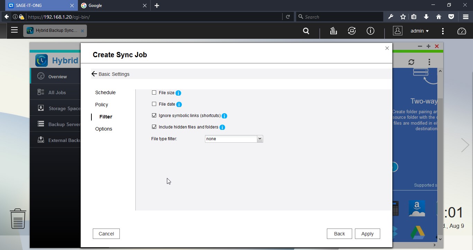Click the back arrow beside Basic Settings

coord(94,74)
